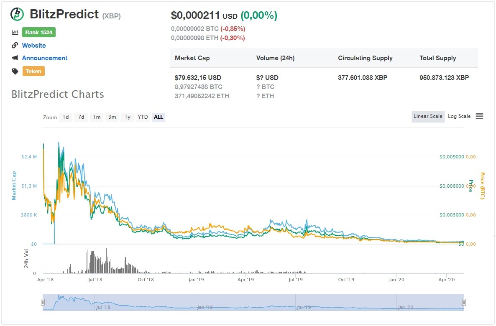This screenshot has width=496, height=326.
Task: Set chart zoom to 1y
Action: click(x=128, y=117)
